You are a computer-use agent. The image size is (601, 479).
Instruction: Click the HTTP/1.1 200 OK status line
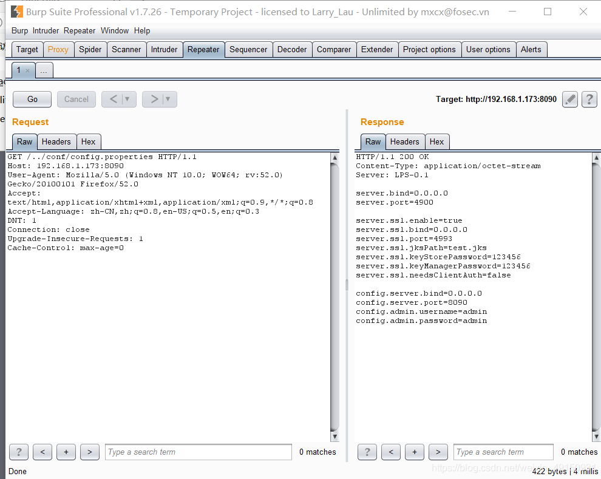point(392,157)
